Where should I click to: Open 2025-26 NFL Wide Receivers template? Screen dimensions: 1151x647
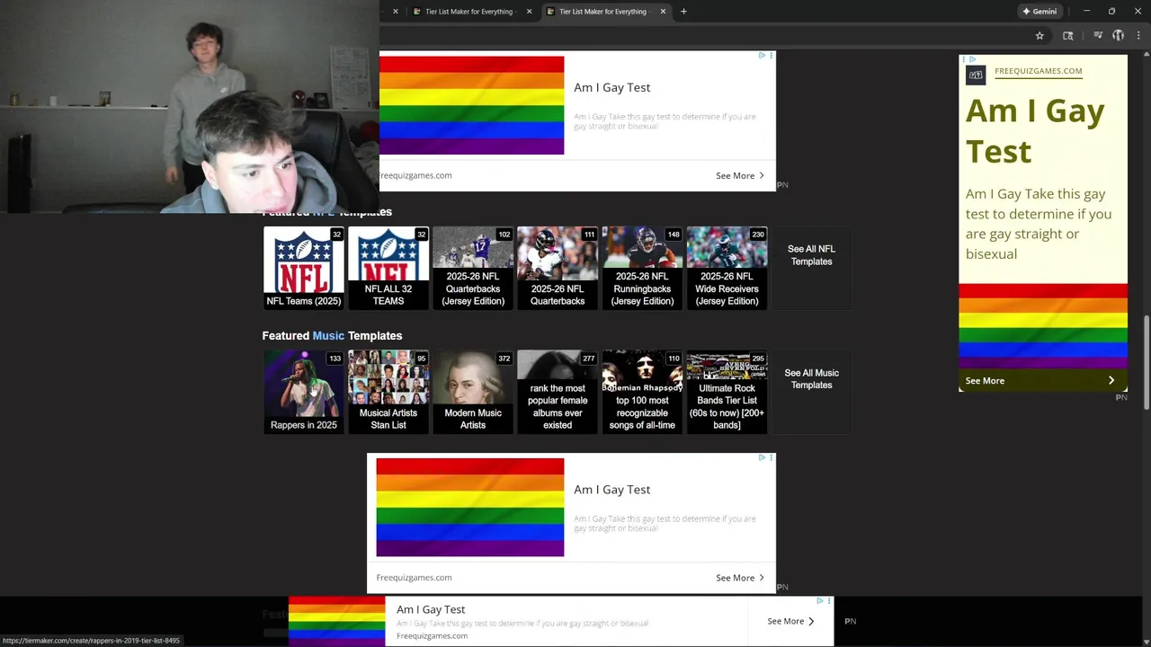click(727, 268)
